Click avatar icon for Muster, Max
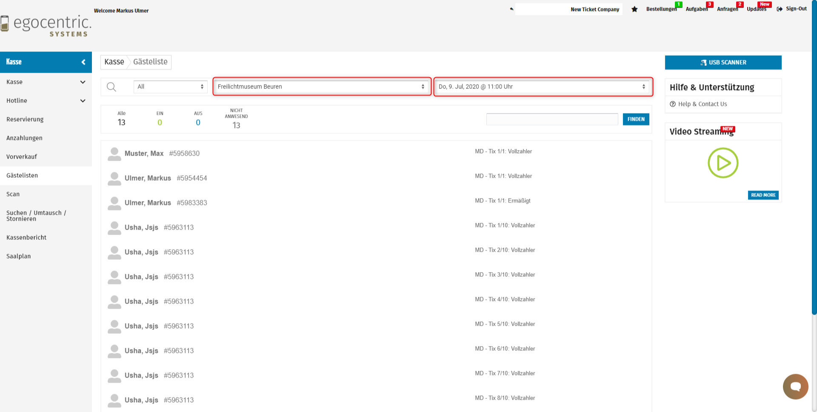Screen dimensions: 817x412 (x=114, y=154)
